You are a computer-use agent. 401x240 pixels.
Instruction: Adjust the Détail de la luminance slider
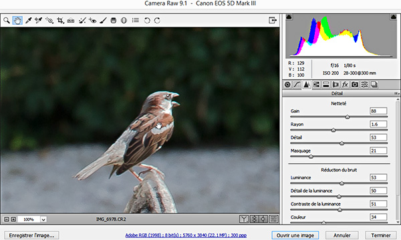(339, 197)
